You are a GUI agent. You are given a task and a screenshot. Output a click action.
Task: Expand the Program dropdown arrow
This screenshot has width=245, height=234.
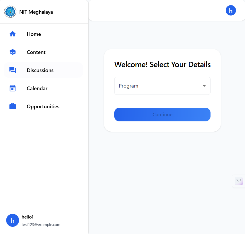click(204, 86)
